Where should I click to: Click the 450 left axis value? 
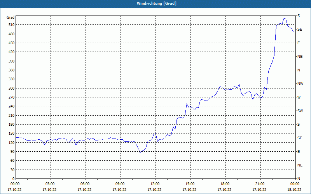click(11, 43)
